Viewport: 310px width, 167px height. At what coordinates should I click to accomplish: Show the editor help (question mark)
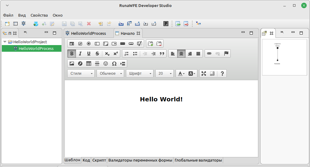(222, 74)
